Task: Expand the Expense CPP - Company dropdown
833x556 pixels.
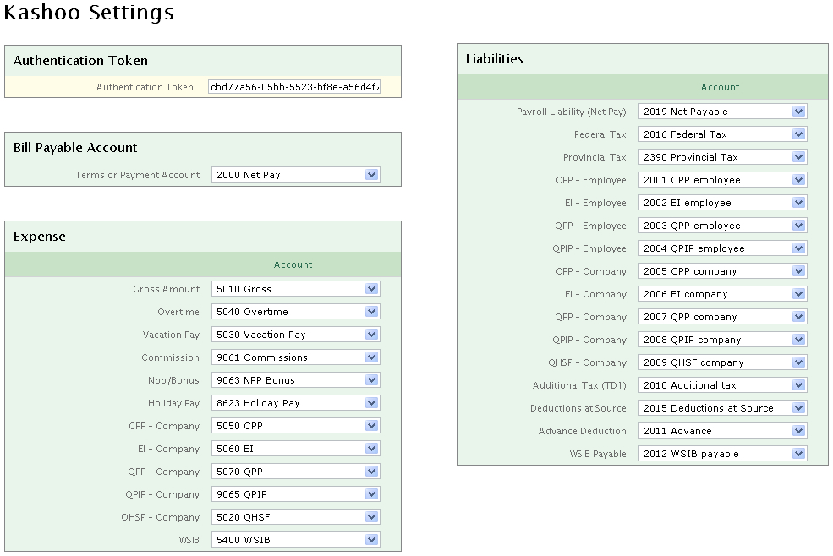Action: tap(295, 426)
